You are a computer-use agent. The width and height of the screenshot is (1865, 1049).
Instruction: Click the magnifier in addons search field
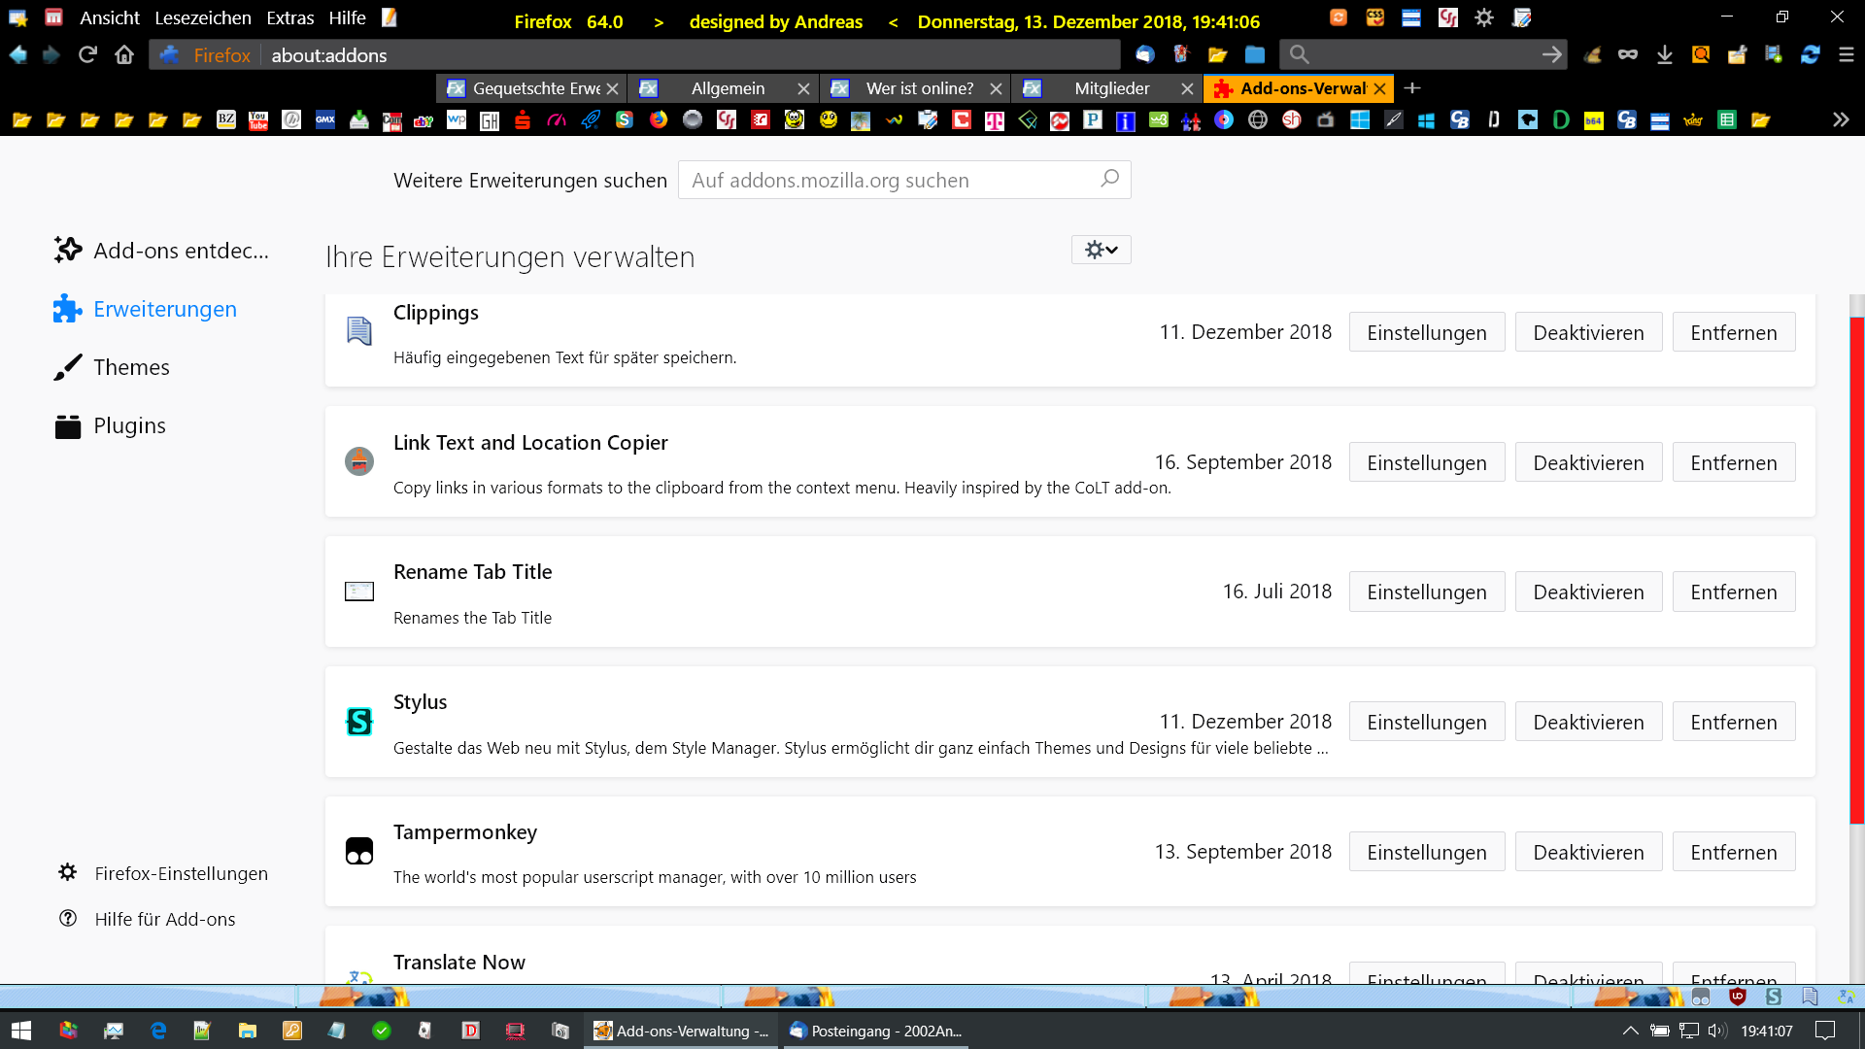(1109, 180)
